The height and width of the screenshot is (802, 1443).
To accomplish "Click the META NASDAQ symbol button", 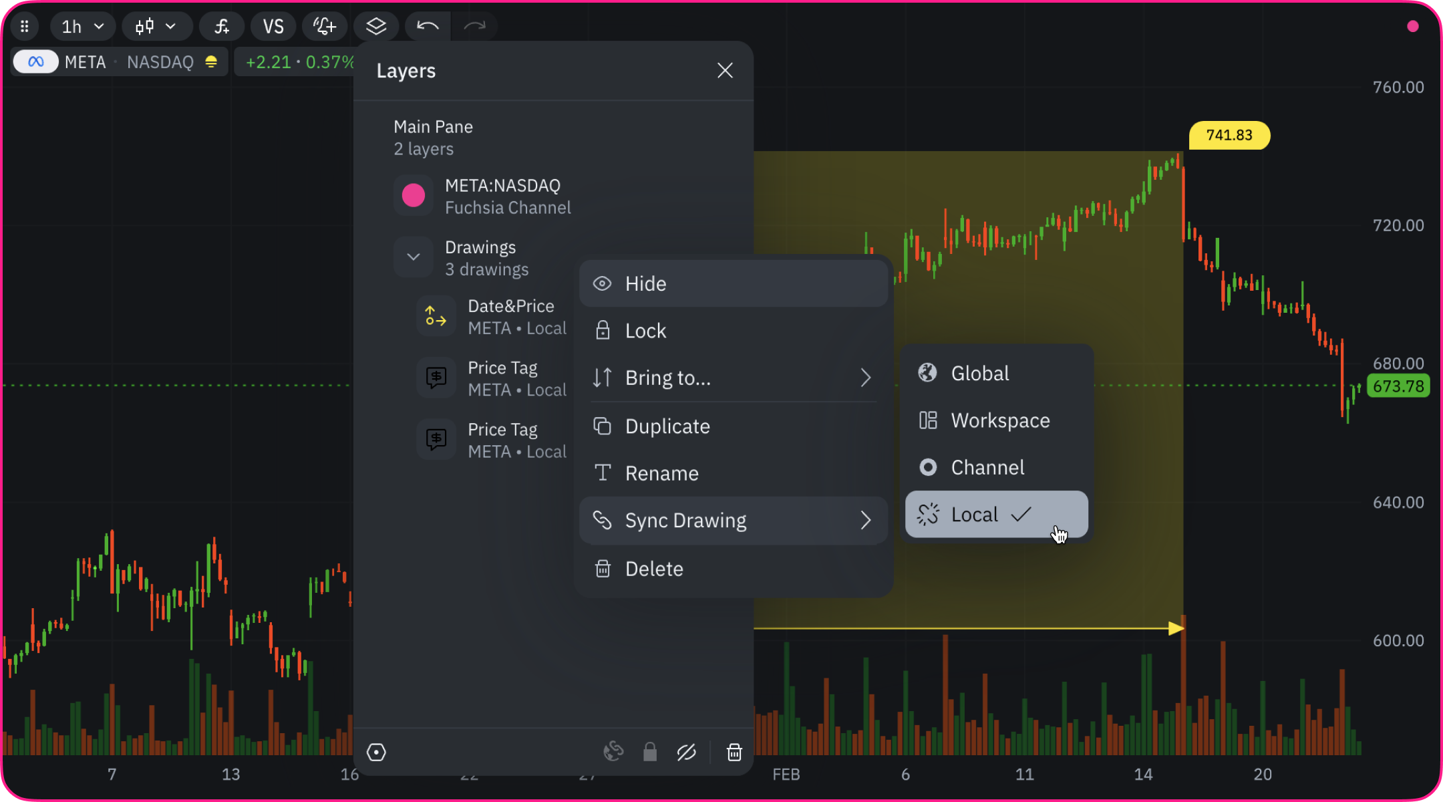I will (120, 62).
